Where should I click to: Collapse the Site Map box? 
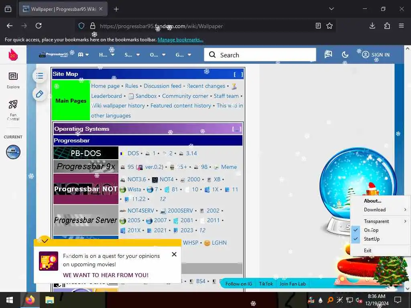tap(238, 74)
